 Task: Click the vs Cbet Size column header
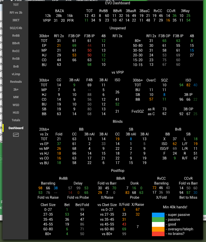(x=107, y=205)
